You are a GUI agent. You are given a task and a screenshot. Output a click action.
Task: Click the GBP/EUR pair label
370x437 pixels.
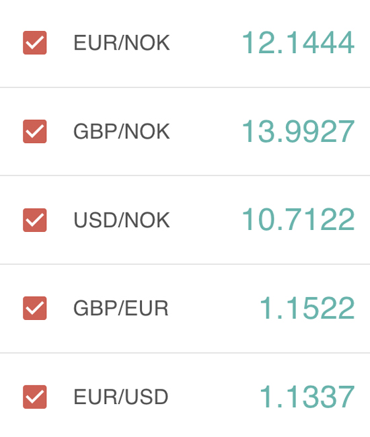click(x=121, y=309)
